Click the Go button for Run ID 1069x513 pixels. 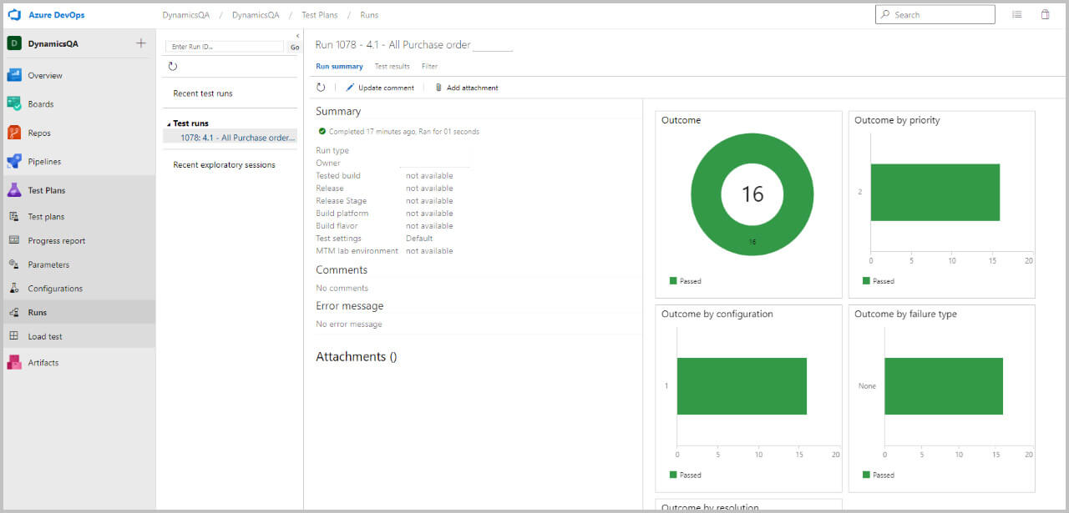pos(294,48)
